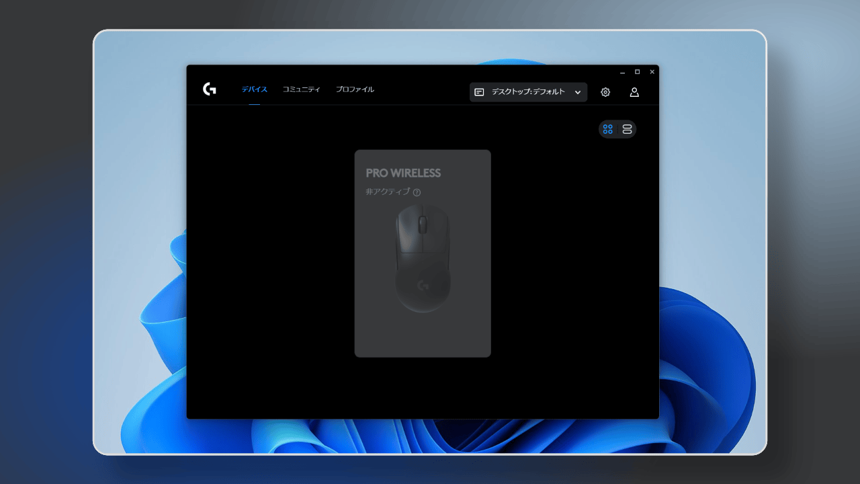Select the デバイス tab
860x484 pixels.
coord(254,89)
